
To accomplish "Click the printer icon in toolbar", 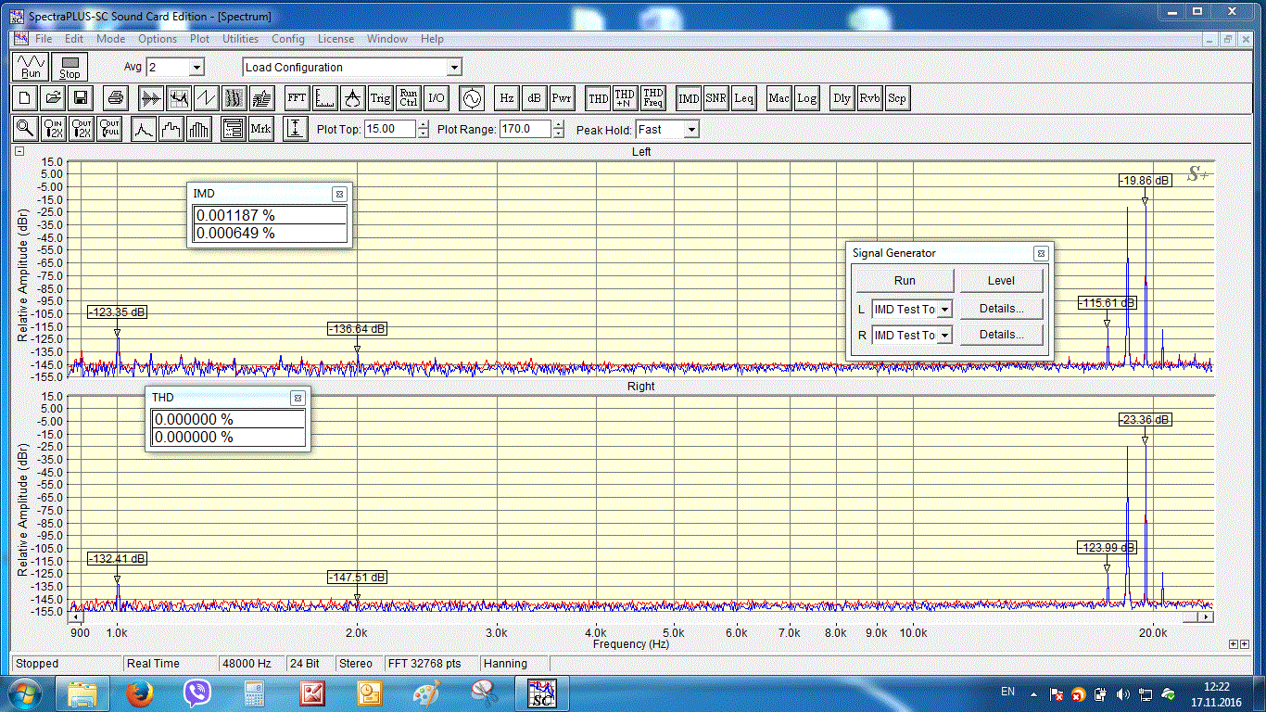I will coord(115,98).
